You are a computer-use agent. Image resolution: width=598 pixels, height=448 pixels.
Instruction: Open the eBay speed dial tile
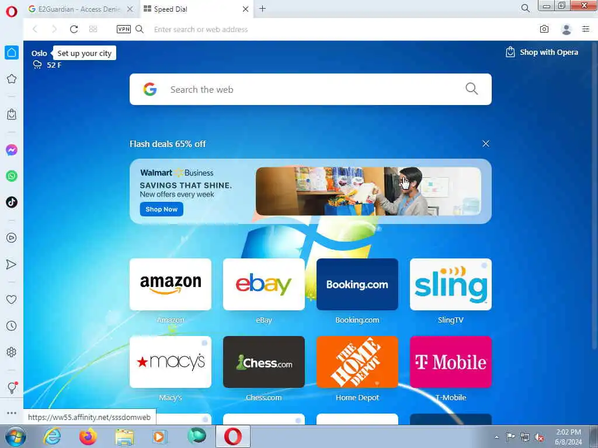click(x=264, y=285)
